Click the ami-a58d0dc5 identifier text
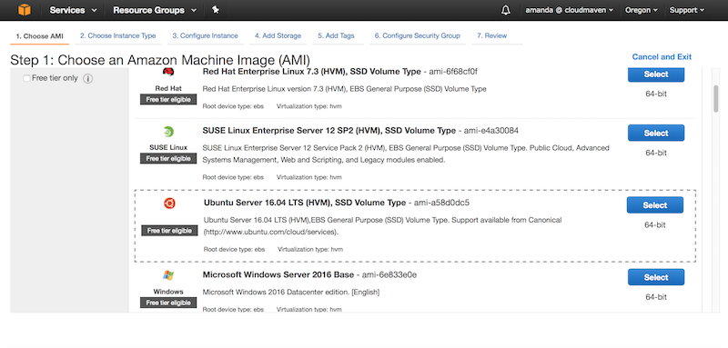 click(x=441, y=203)
